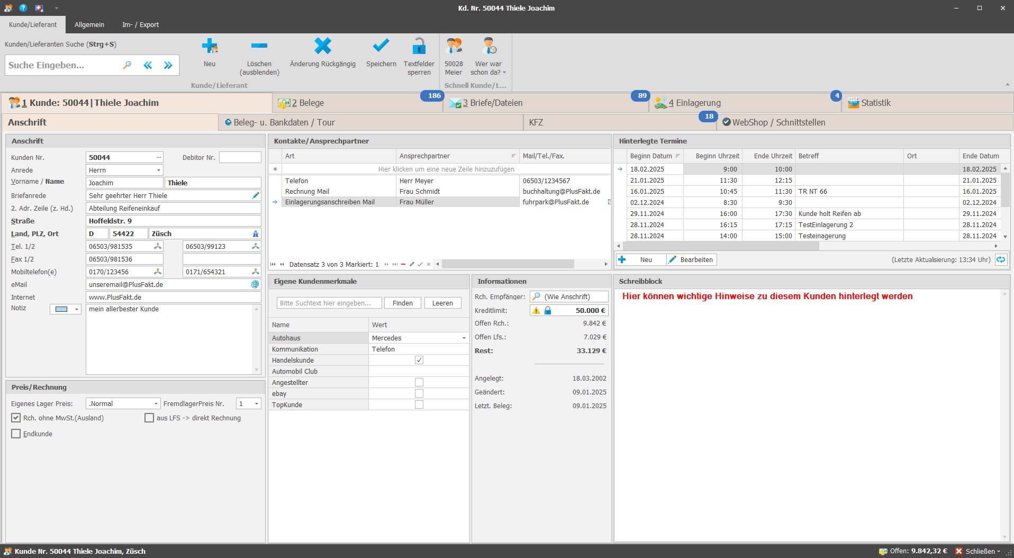Open the Notiz color swatch picker
The width and height of the screenshot is (1014, 558).
click(x=66, y=309)
